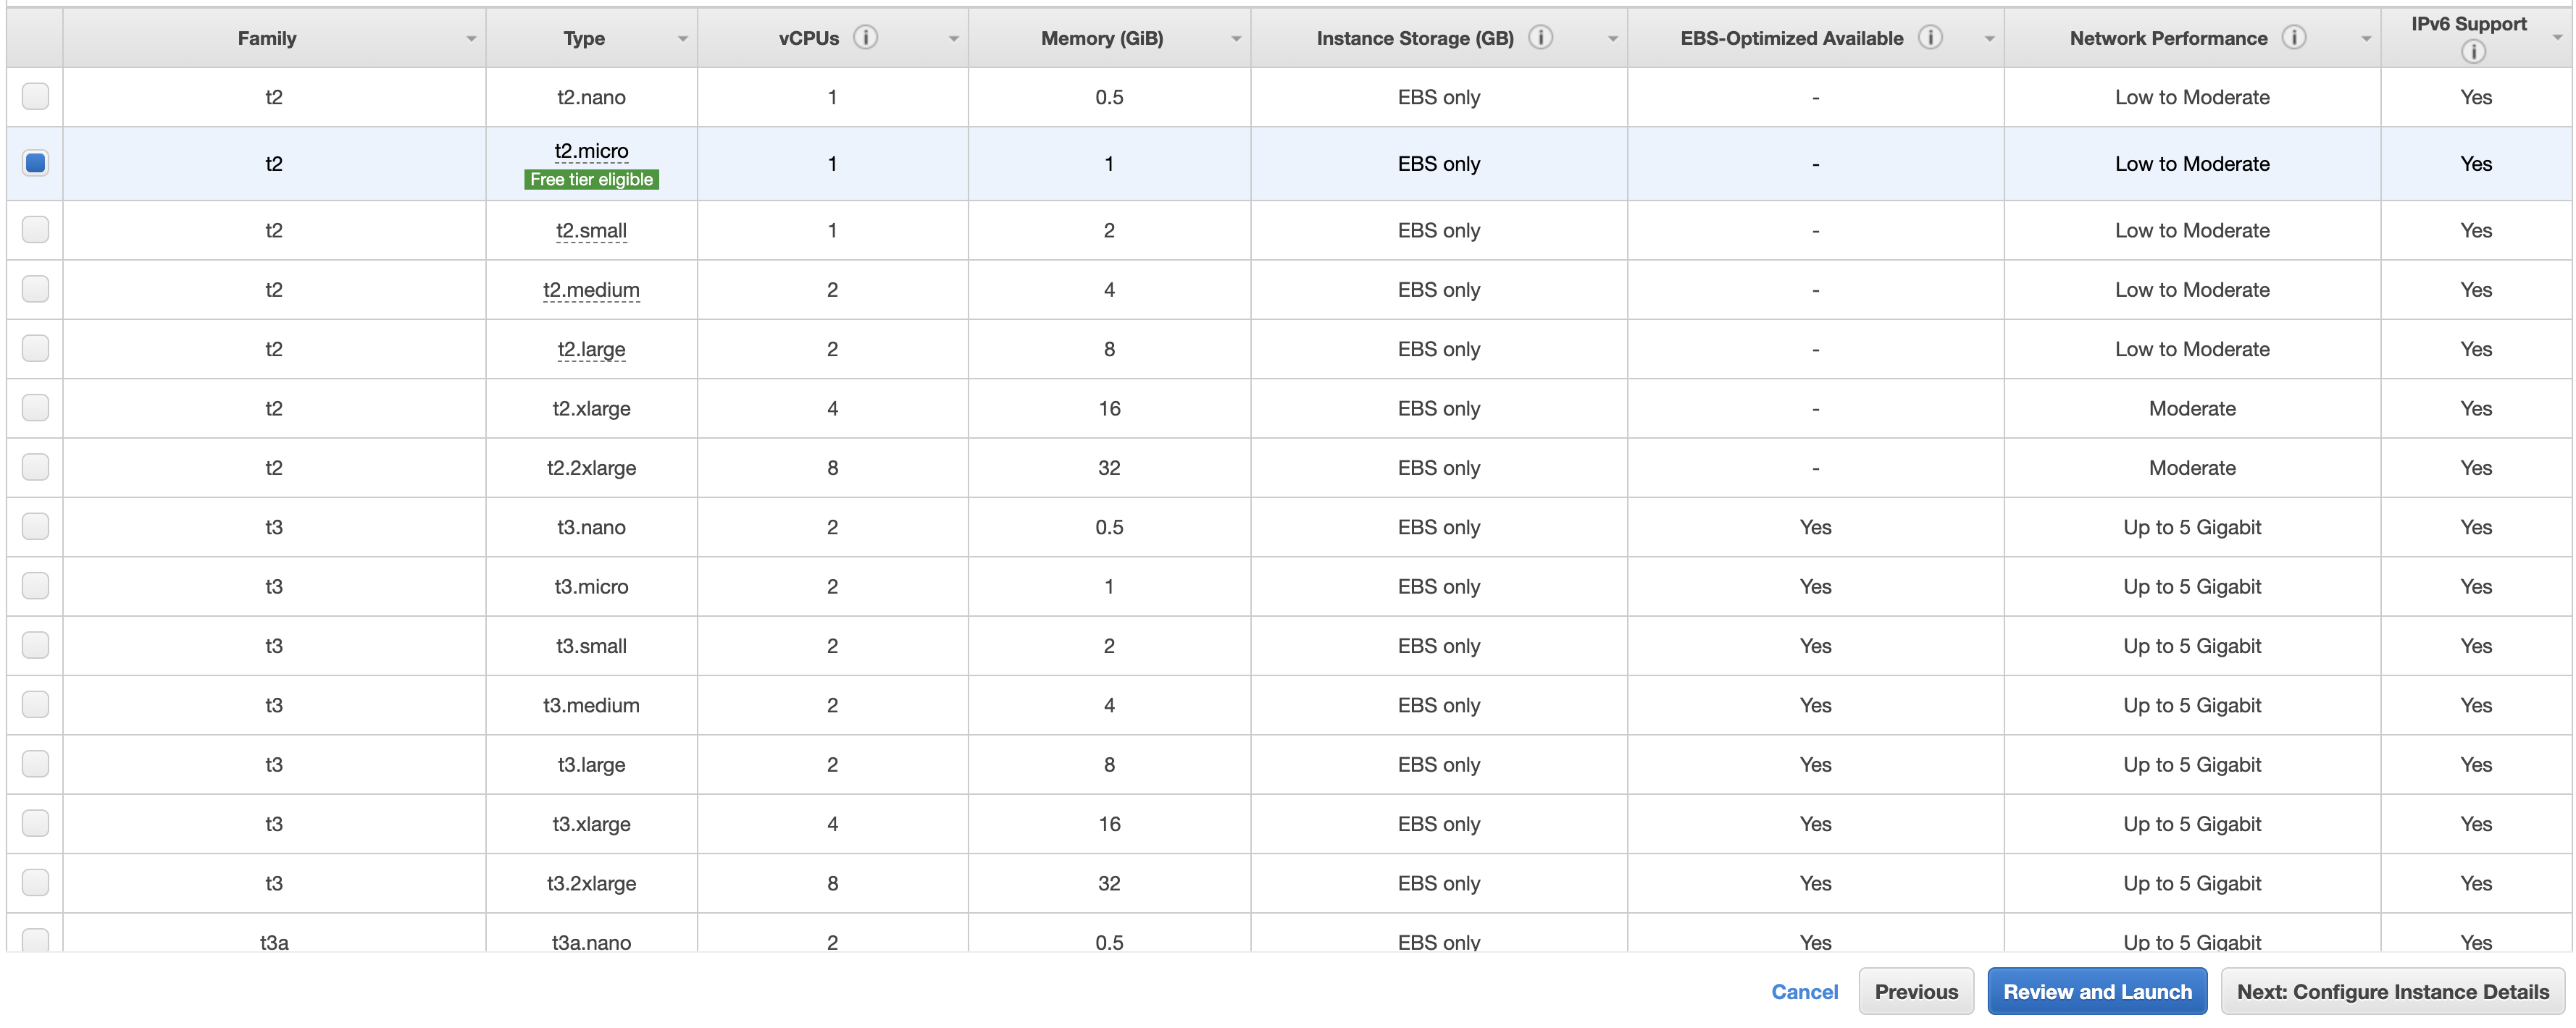Click the Instance Storage (GB) header text
Image resolution: width=2576 pixels, height=1028 pixels.
coord(1415,38)
